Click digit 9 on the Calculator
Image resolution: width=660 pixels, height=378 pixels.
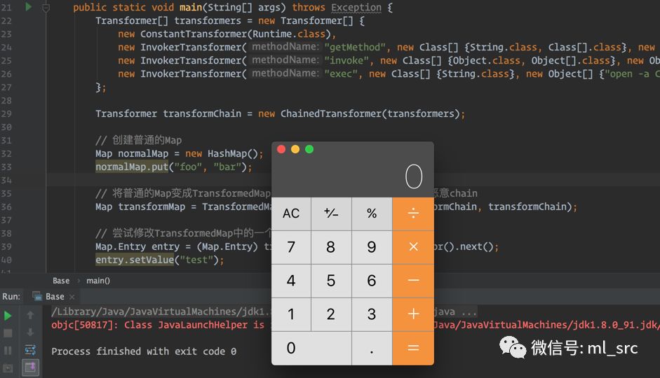[372, 247]
